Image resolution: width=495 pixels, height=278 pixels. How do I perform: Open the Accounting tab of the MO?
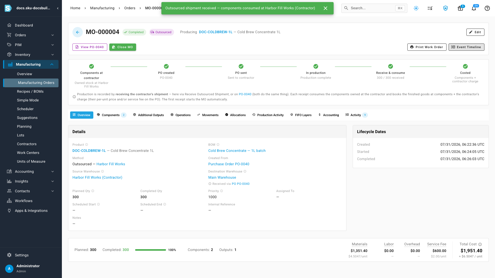pos(328,115)
